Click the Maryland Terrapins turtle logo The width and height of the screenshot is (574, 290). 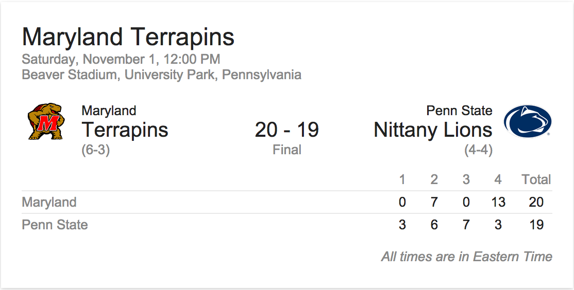[46, 122]
